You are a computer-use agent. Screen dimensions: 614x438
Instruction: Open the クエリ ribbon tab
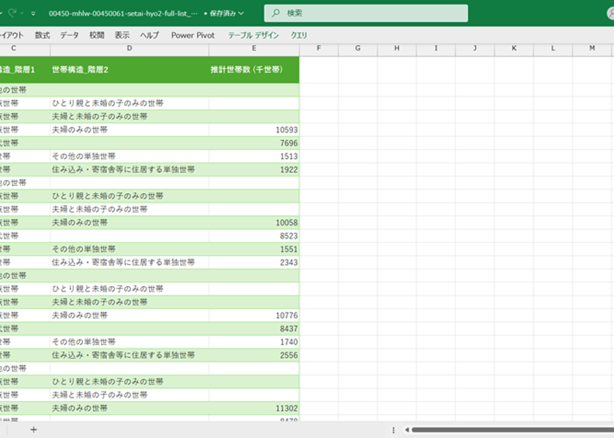[x=299, y=35]
